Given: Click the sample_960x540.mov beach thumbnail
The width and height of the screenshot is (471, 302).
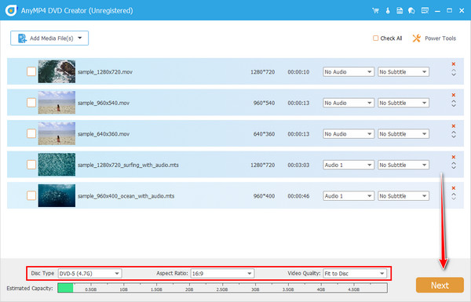Looking at the screenshot, I should (57, 103).
